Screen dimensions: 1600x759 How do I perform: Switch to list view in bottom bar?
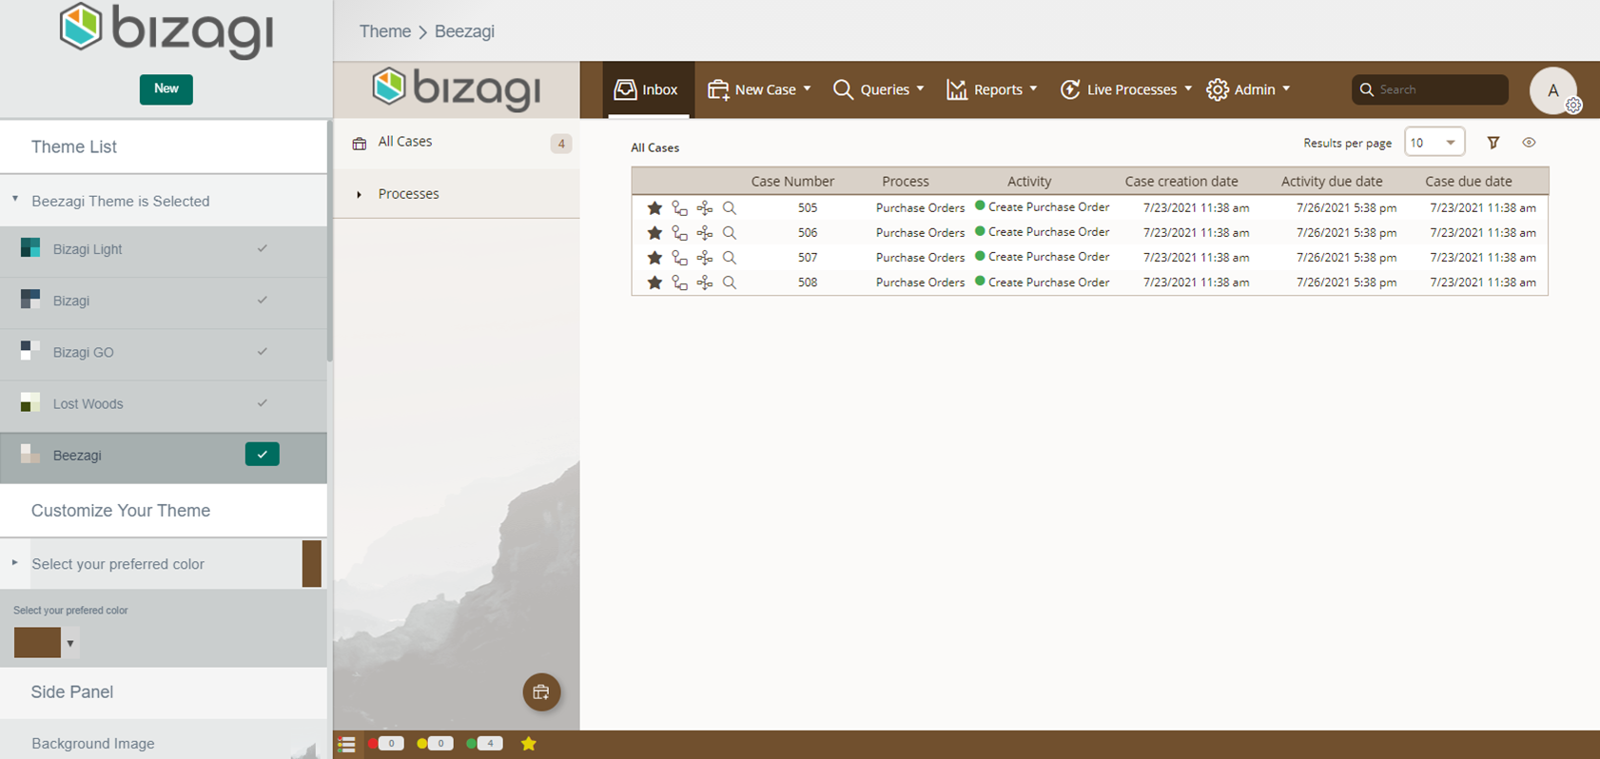click(x=346, y=744)
